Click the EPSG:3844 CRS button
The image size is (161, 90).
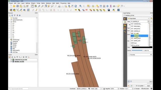click(145, 89)
